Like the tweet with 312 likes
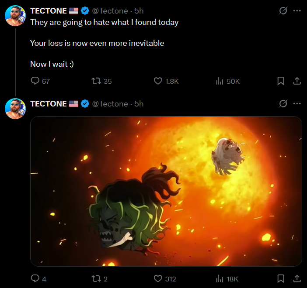The height and width of the screenshot is (288, 307). pos(158,278)
